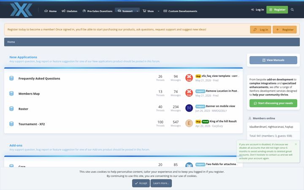The height and width of the screenshot is (190, 304).
Task: Click MMOGODLY username under Banner thread
Action: pyautogui.click(x=219, y=111)
